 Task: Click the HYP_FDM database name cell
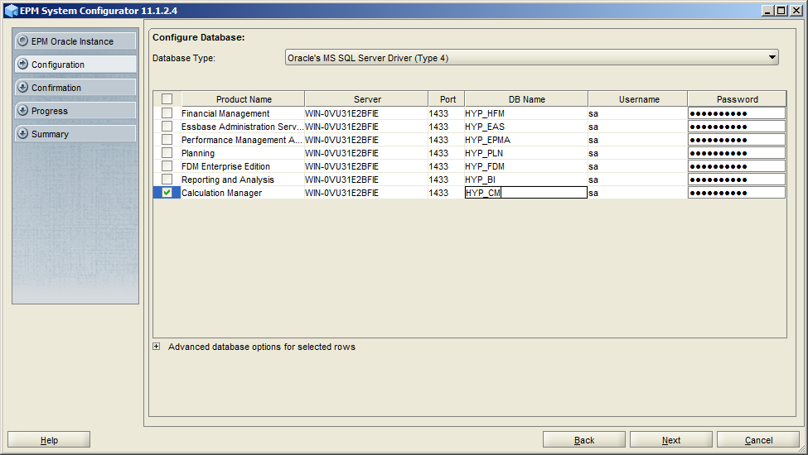(526, 166)
